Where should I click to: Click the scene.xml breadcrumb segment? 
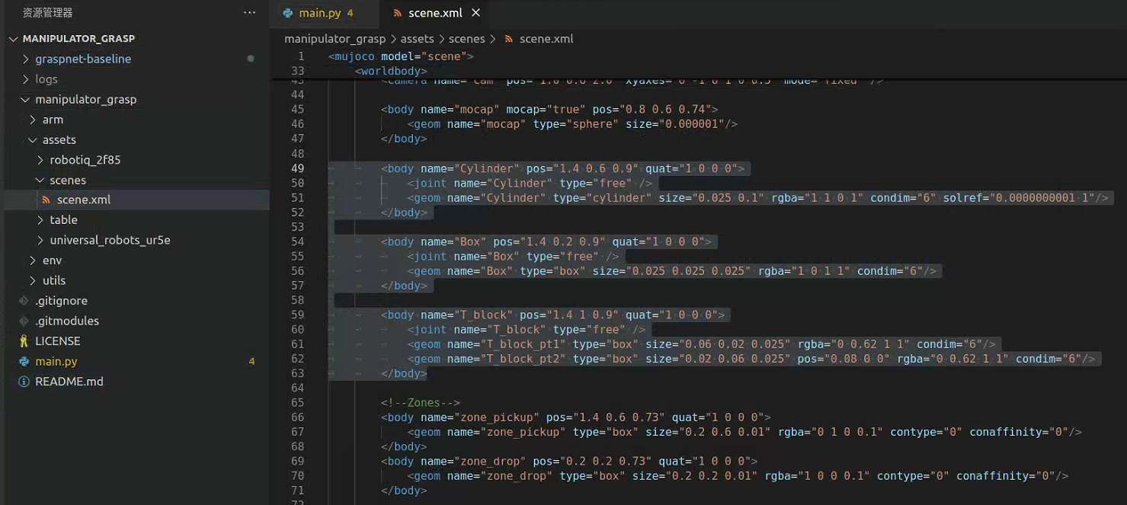[x=546, y=39]
